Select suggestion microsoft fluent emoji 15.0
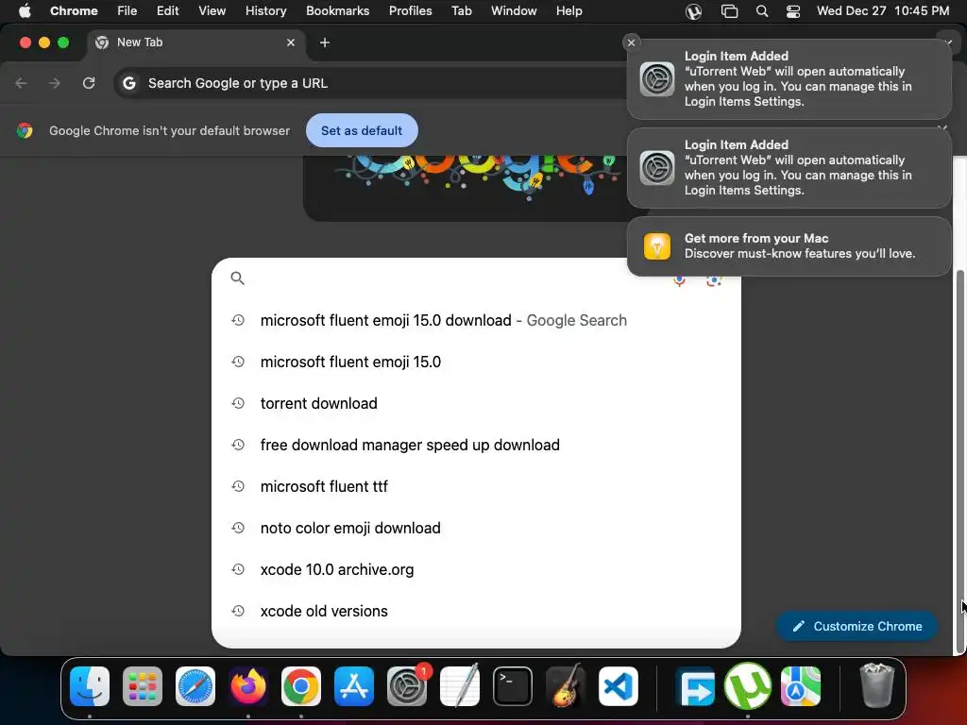The image size is (967, 725). [x=476, y=362]
